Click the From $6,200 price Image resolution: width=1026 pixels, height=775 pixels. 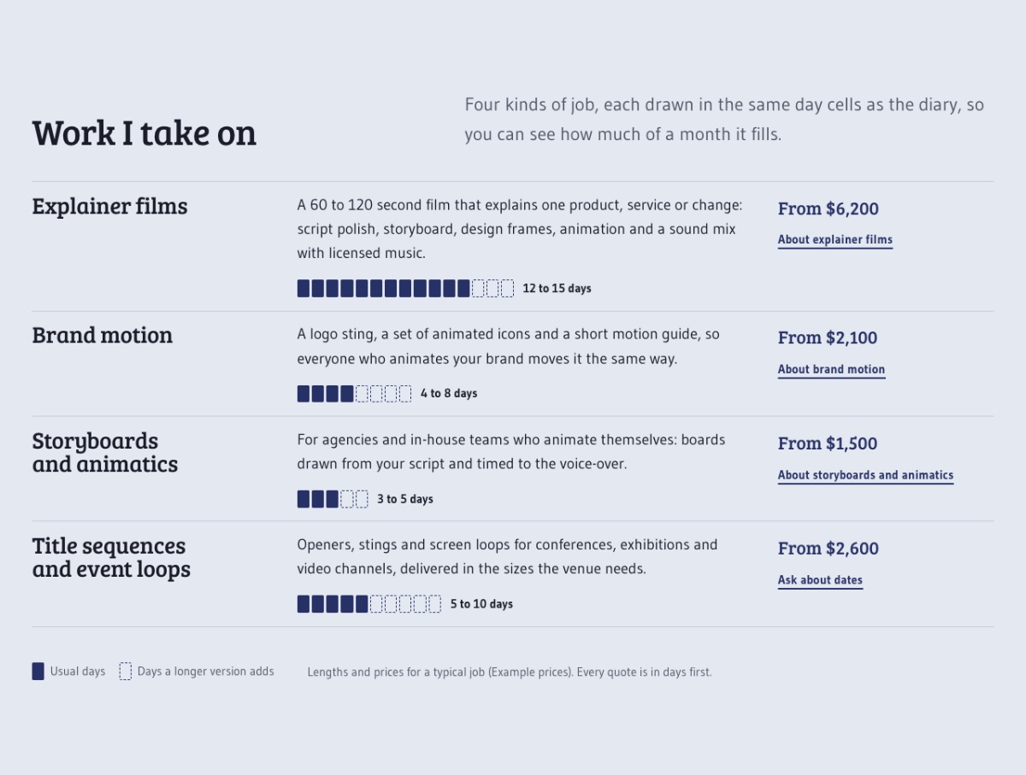[828, 209]
